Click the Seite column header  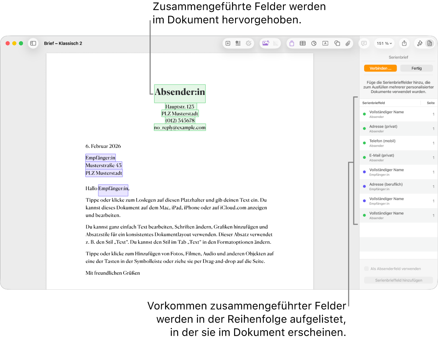coord(430,103)
